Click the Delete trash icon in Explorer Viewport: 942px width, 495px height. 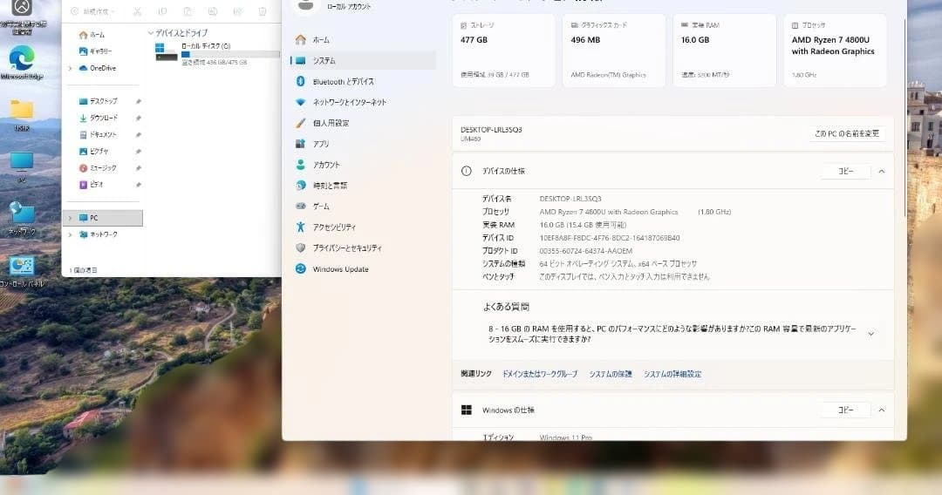pos(263,11)
